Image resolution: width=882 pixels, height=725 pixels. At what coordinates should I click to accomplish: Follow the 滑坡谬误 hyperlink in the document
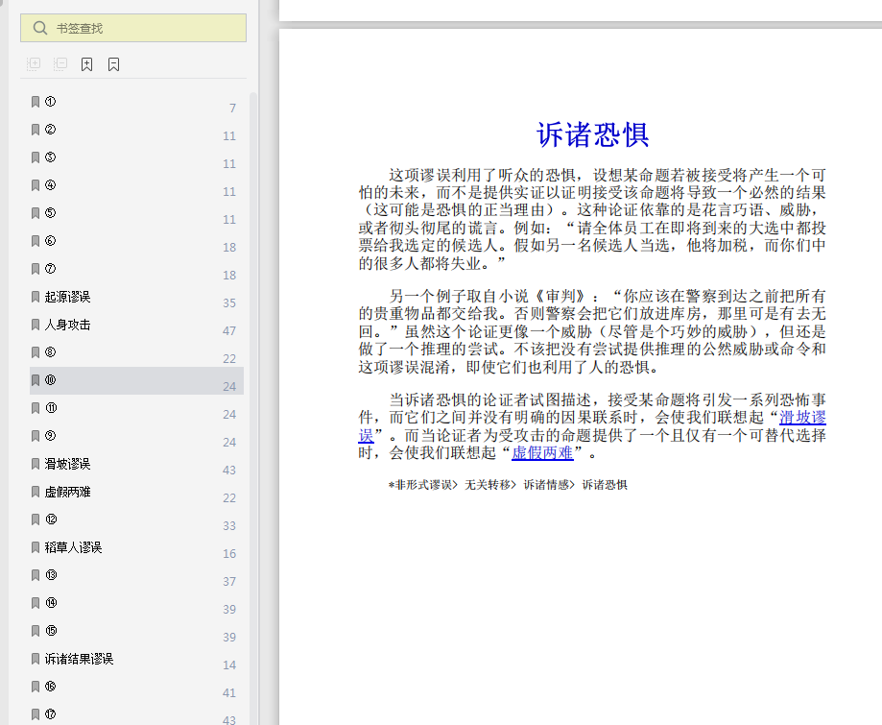(x=802, y=418)
